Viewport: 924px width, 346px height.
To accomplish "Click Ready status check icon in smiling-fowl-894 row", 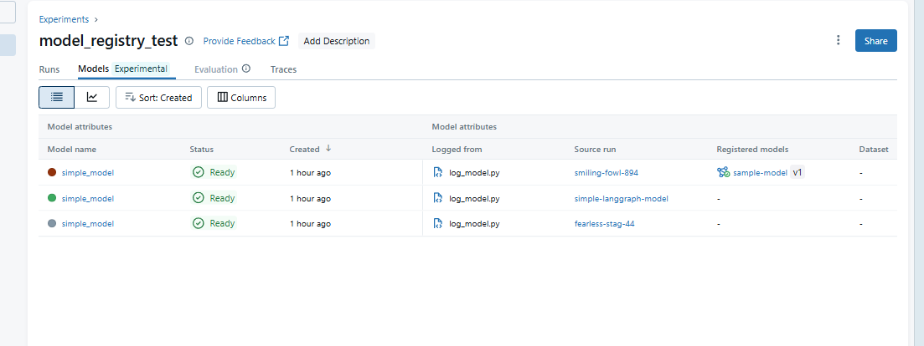I will pos(199,172).
